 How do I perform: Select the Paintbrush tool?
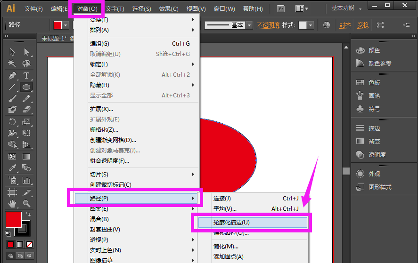12,98
